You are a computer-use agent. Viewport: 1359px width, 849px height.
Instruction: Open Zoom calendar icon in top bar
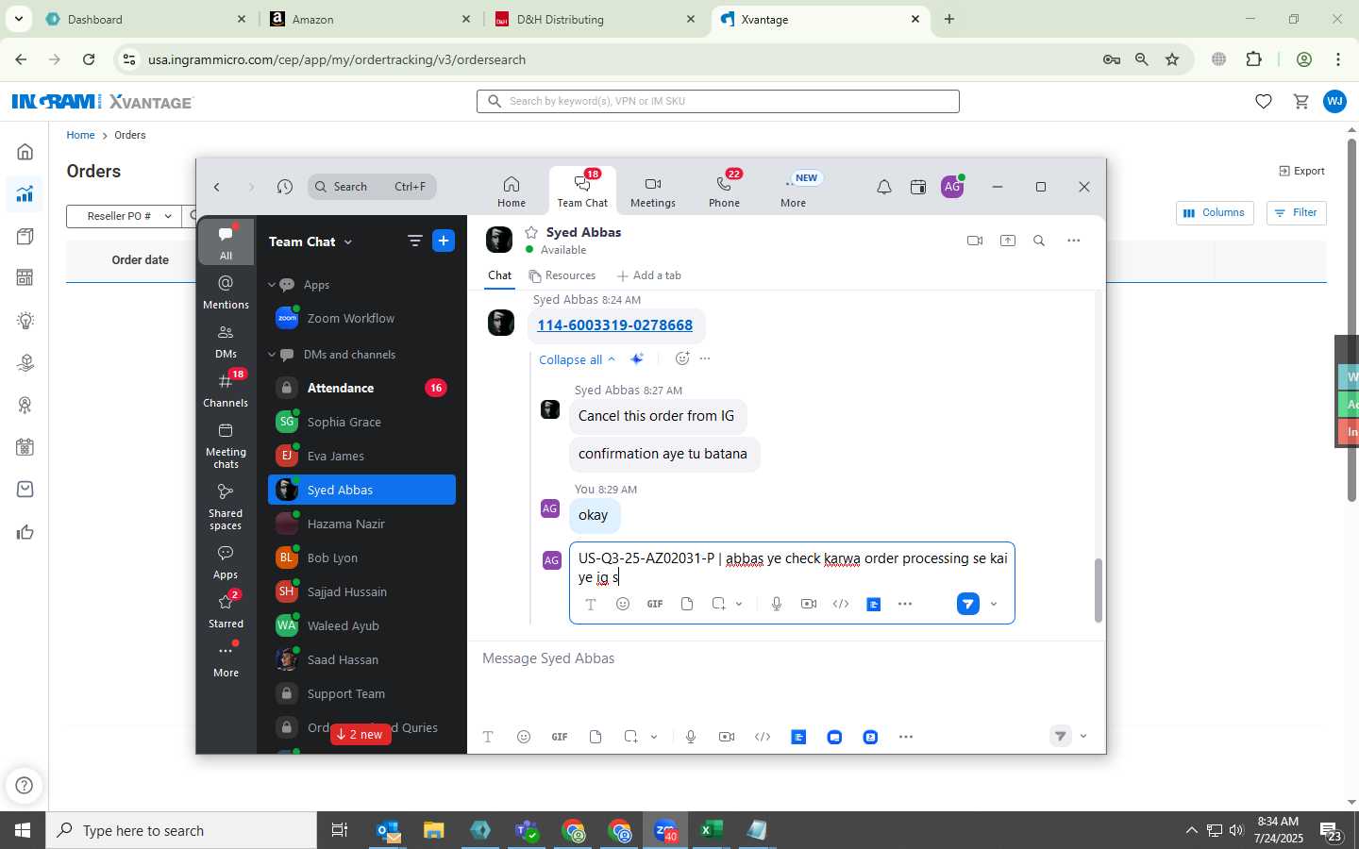click(918, 187)
